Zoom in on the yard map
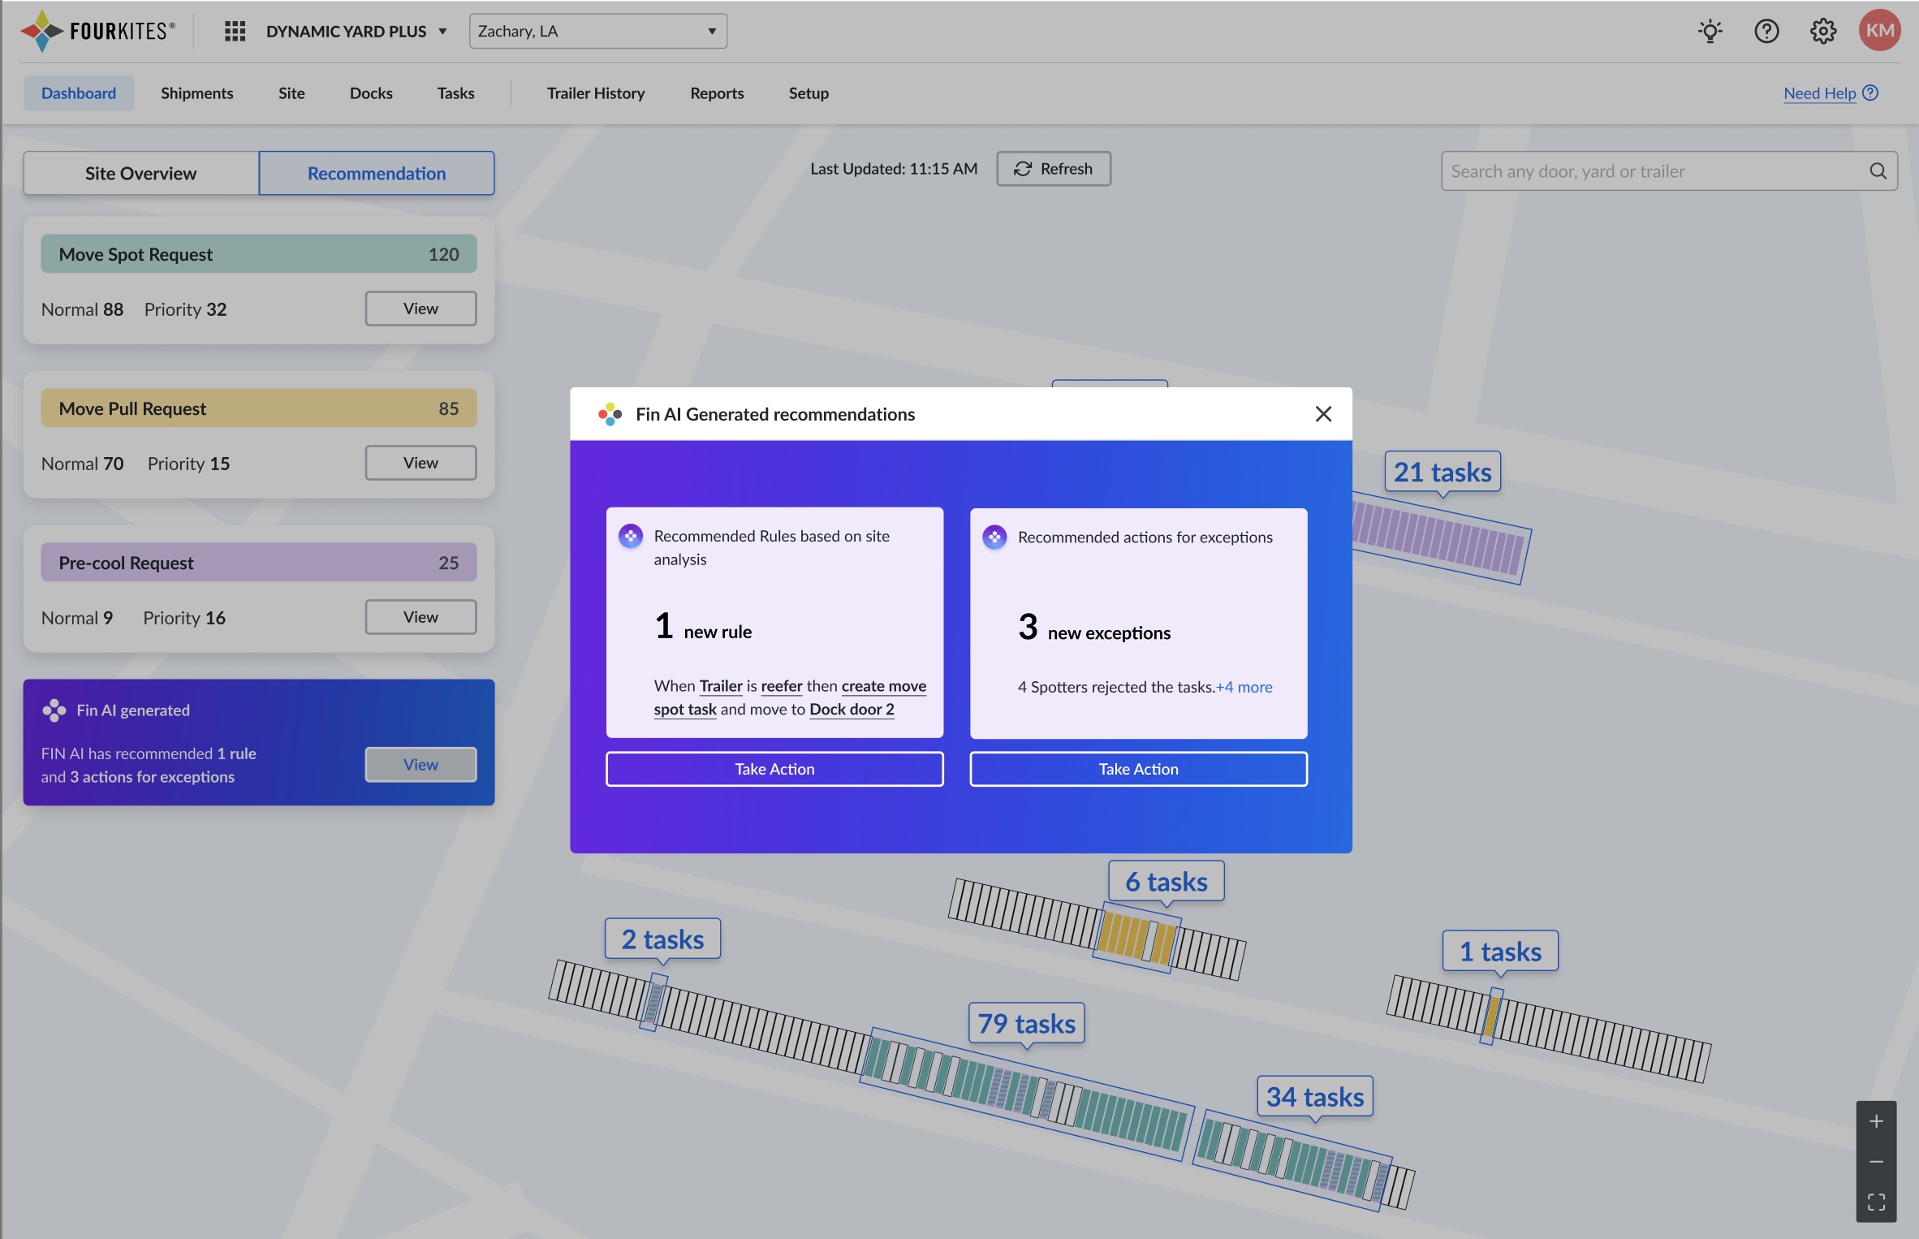The image size is (1919, 1239). coord(1876,1121)
